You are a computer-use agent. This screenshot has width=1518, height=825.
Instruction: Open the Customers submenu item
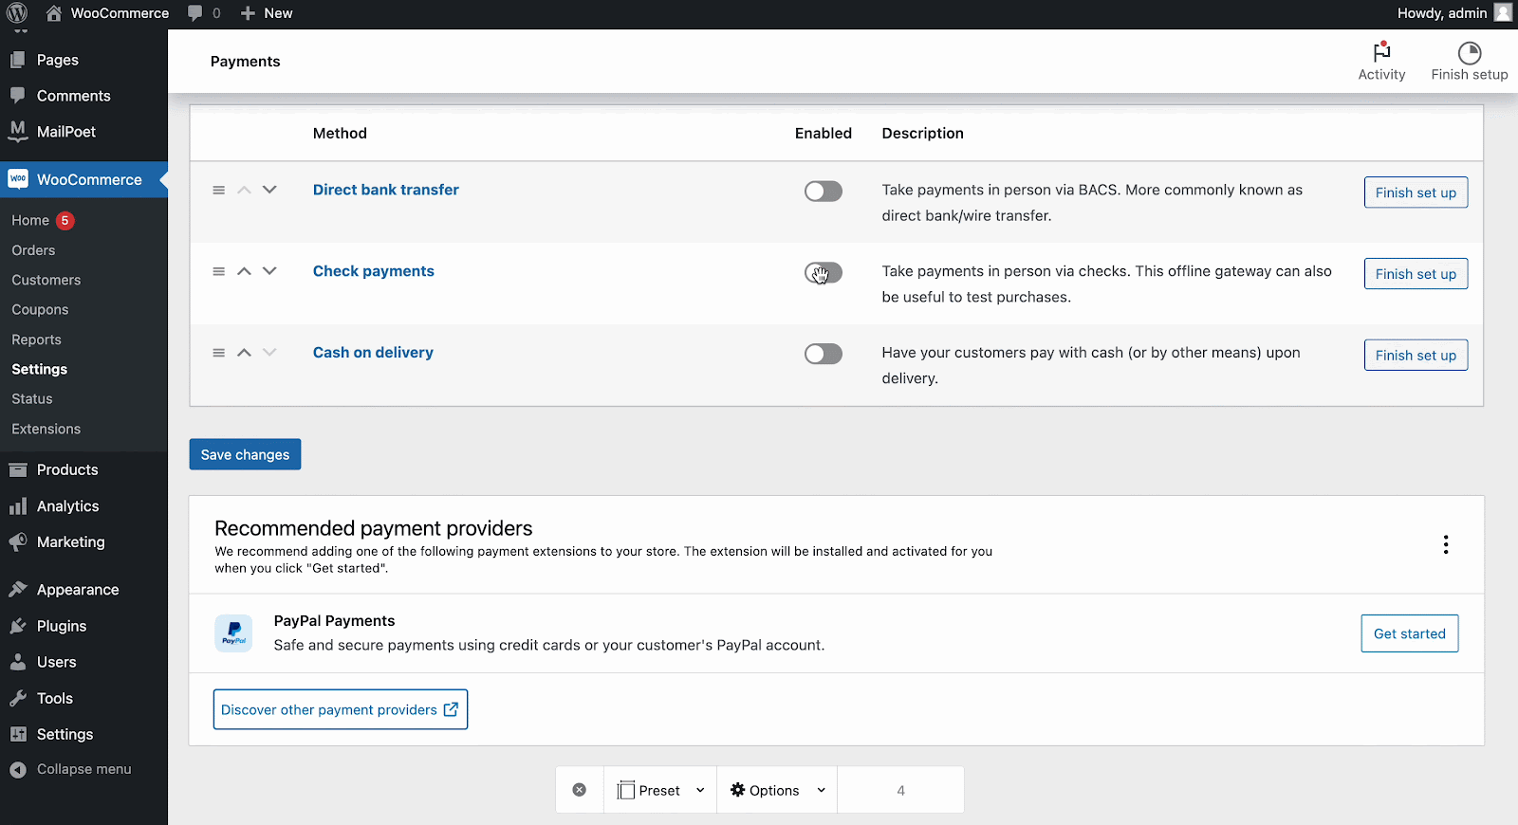tap(46, 280)
